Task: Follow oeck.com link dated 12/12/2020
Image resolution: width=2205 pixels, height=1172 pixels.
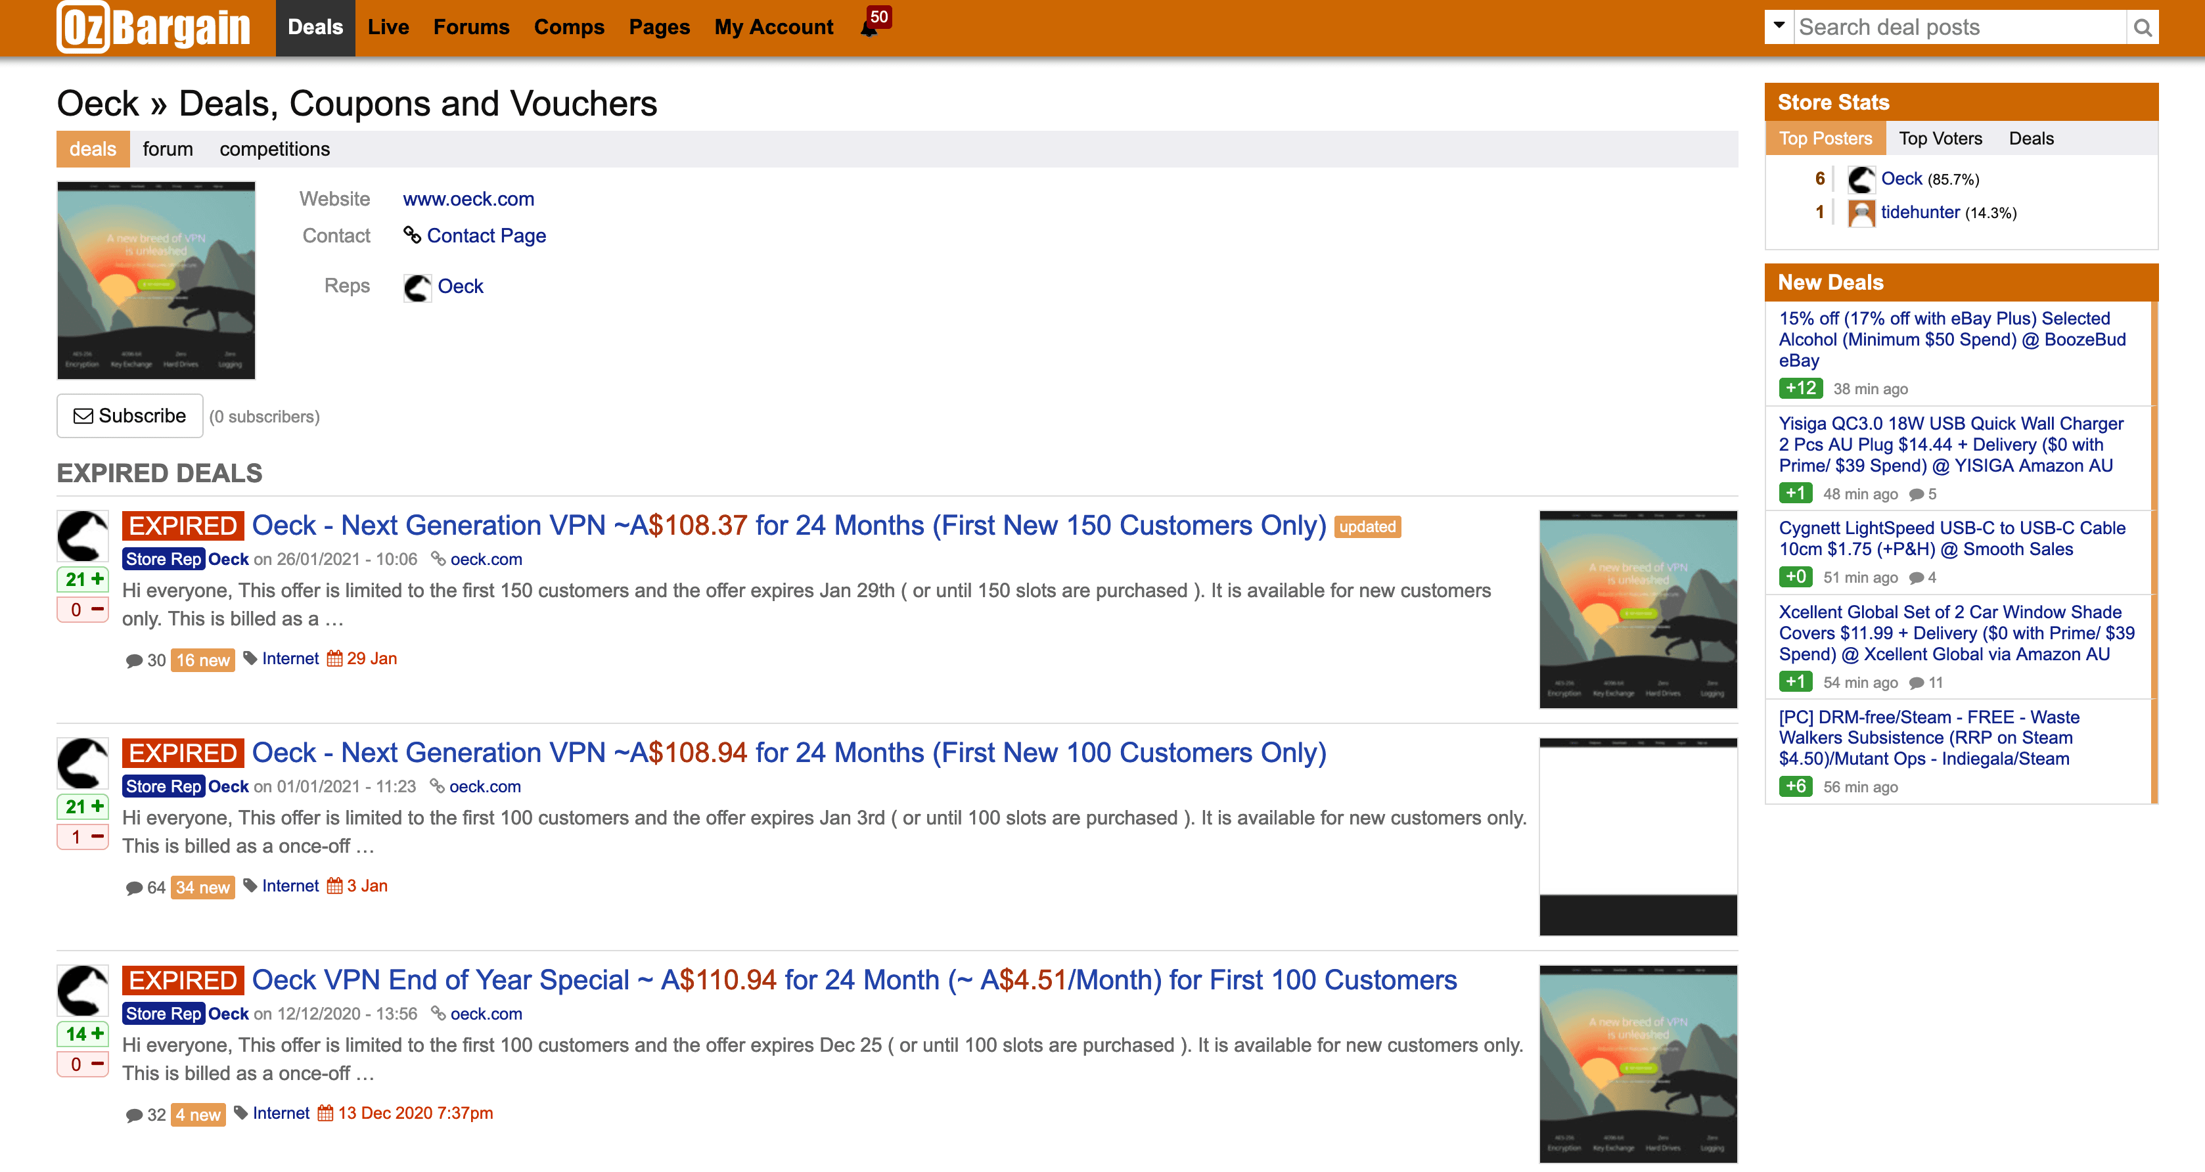Action: (x=486, y=1014)
